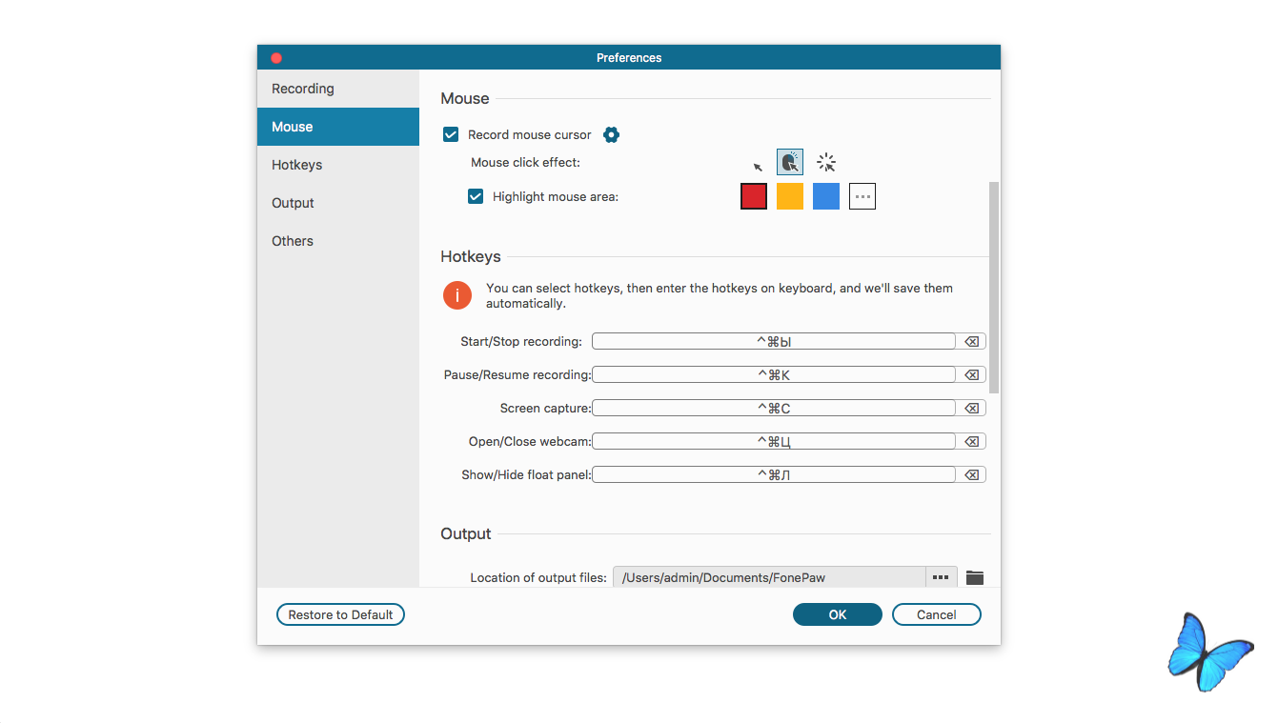Clear the Open/Close webcam hotkey
Viewport: 1278px width, 723px height.
(971, 441)
